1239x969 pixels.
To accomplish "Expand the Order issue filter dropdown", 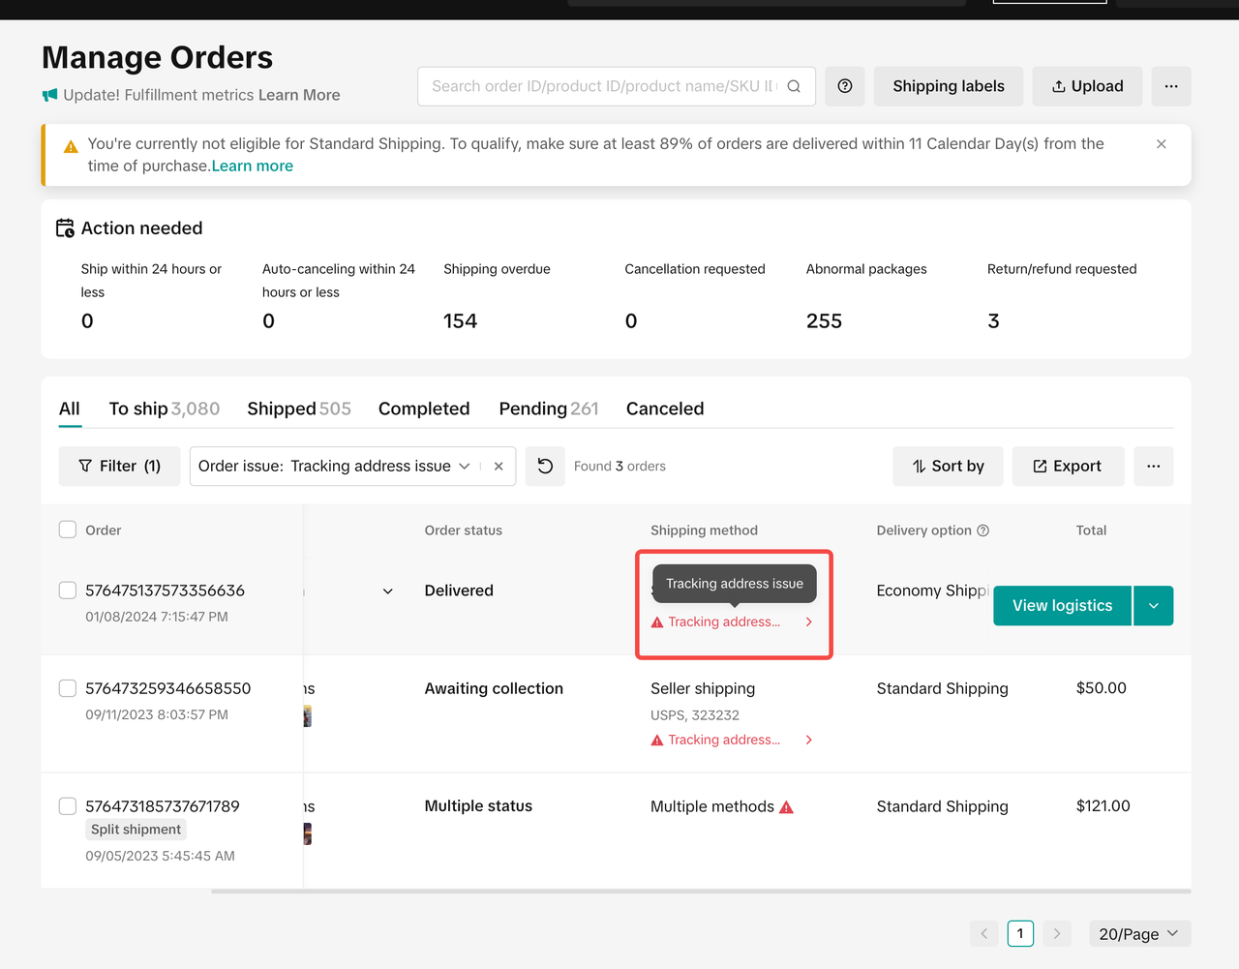I will tap(464, 466).
